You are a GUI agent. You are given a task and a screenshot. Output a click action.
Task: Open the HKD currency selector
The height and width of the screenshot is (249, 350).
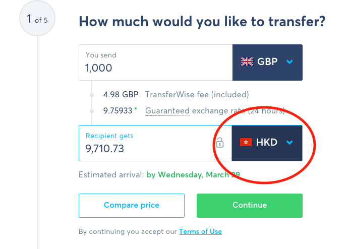click(267, 143)
